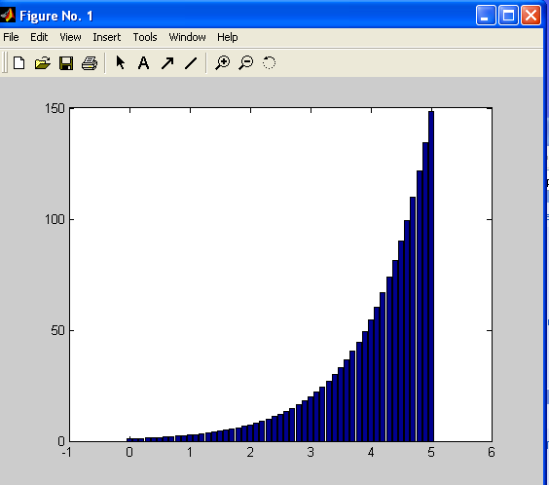Activate the Zoom Out magnifier tool
Screen dimensions: 549x485
pos(246,63)
